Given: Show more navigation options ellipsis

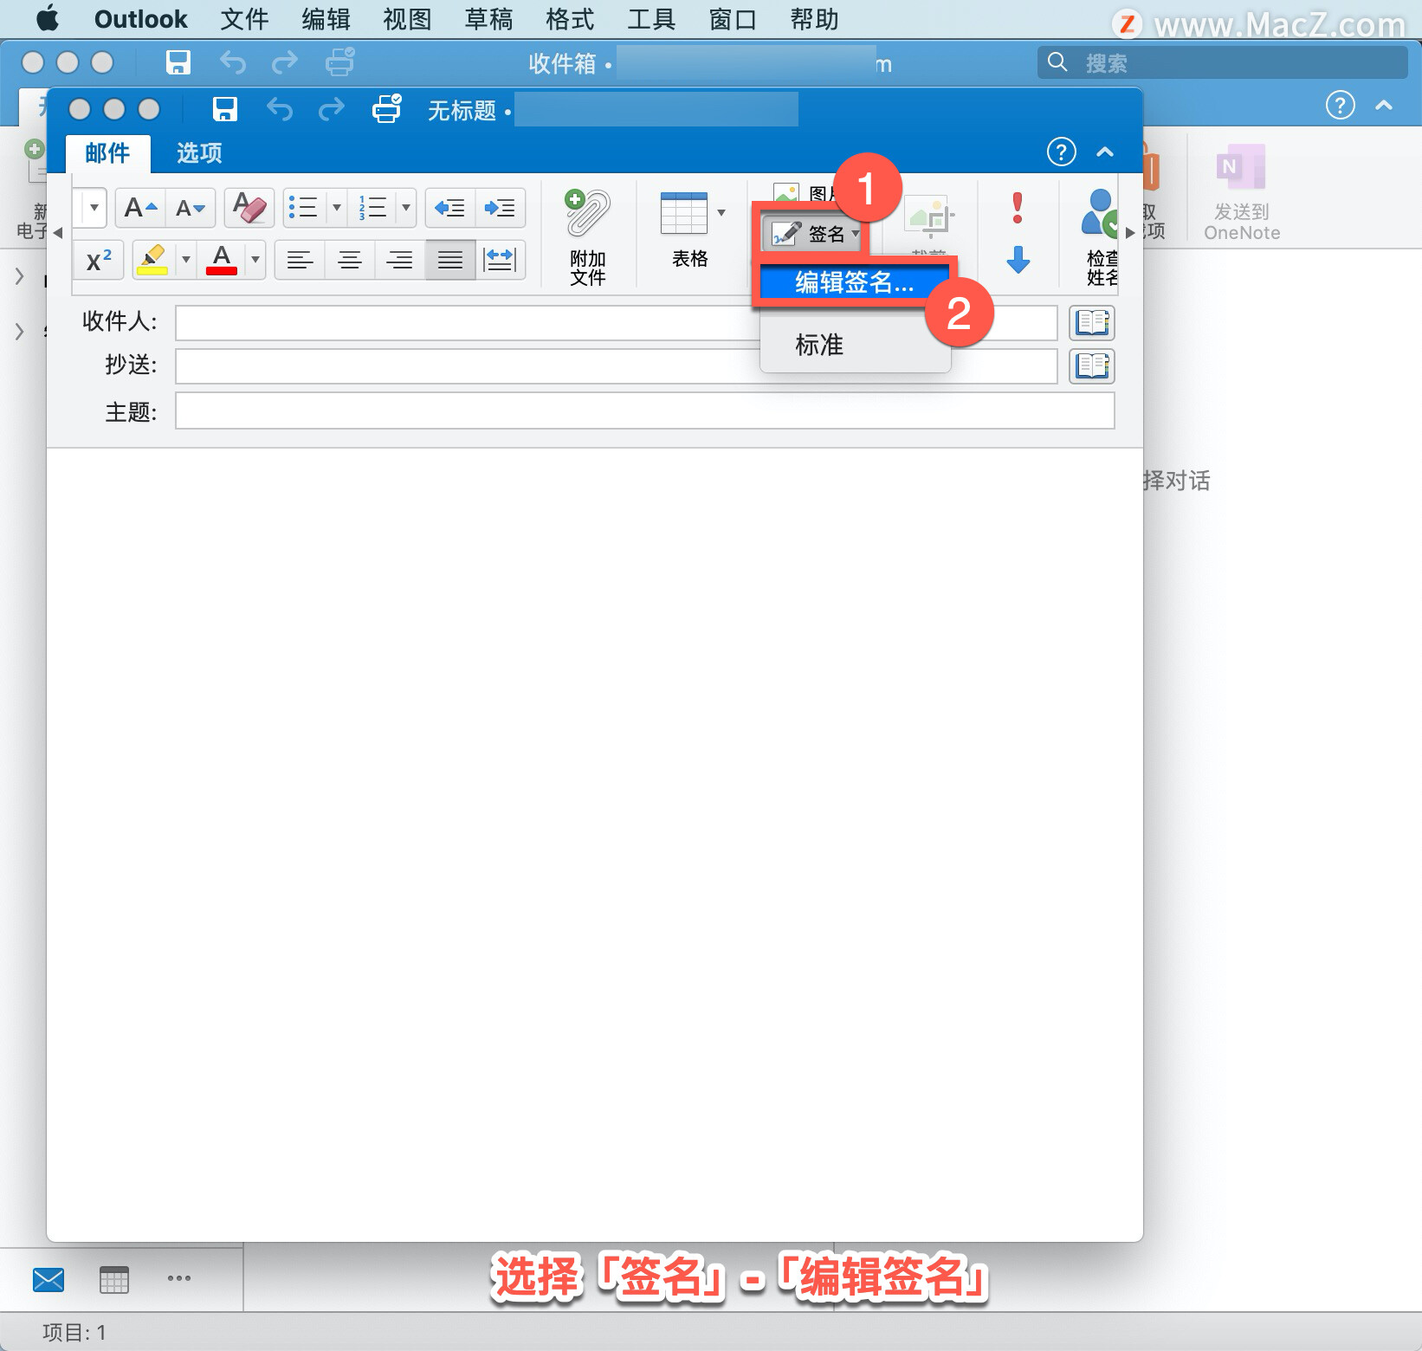Looking at the screenshot, I should pos(179,1278).
